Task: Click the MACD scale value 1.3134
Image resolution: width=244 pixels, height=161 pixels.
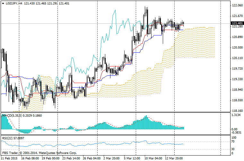Action: pos(236,115)
